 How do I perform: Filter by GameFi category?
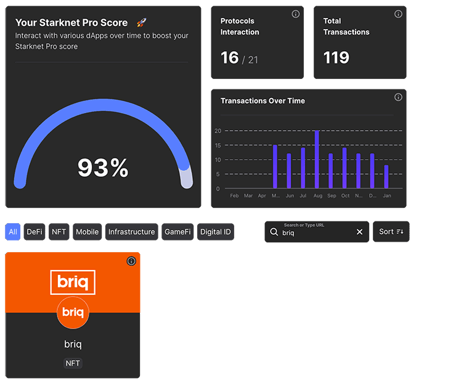[x=177, y=232]
